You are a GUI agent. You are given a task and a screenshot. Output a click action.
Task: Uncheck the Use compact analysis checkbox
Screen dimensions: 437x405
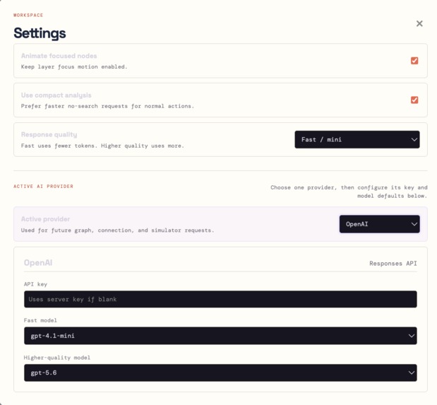point(414,100)
